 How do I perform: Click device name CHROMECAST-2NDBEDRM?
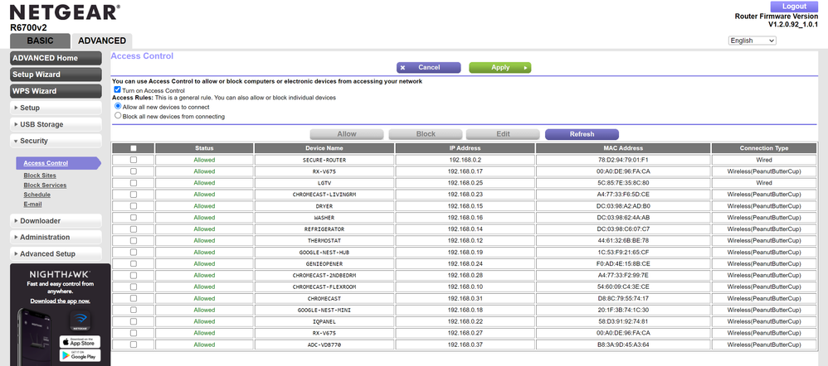tap(324, 275)
